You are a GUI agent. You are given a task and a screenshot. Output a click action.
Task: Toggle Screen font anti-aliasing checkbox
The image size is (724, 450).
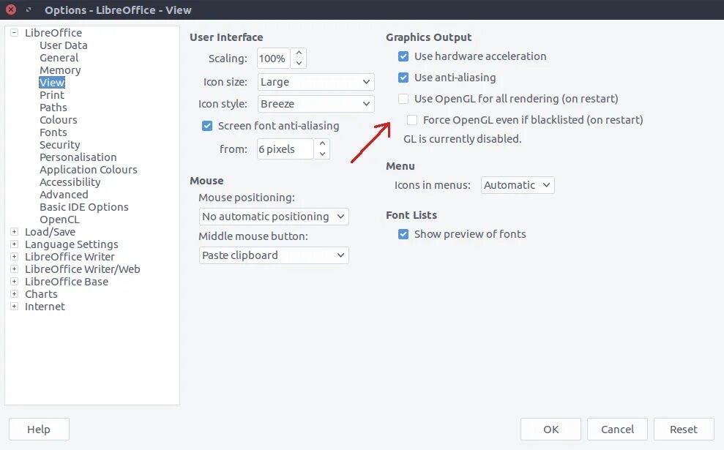(x=207, y=126)
